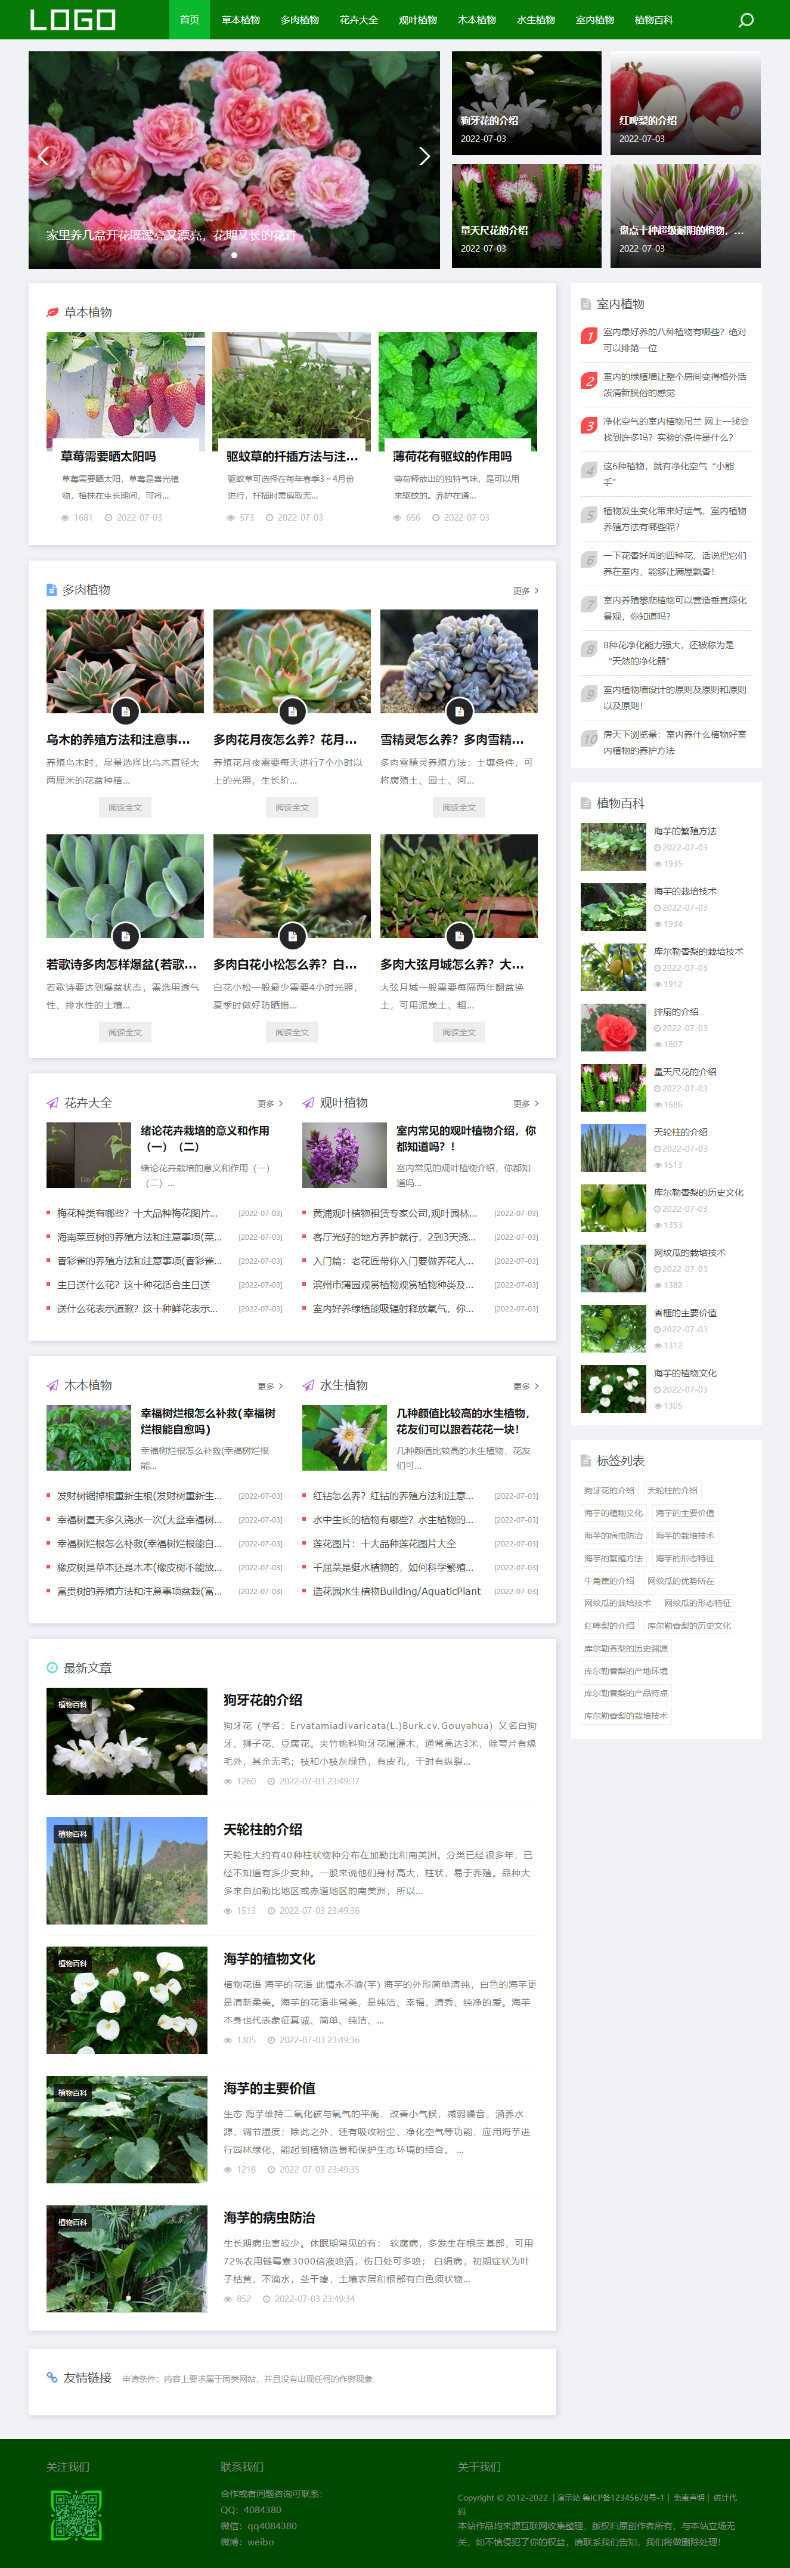Expand 更多 in 水生植物 section
The width and height of the screenshot is (790, 2568).
(526, 1387)
